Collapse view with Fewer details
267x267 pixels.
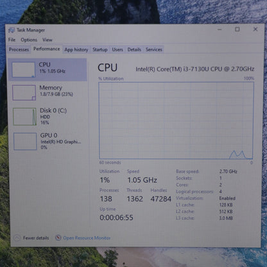click(36, 238)
